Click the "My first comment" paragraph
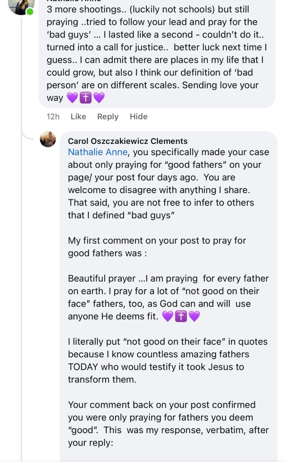The image size is (286, 462). [x=157, y=247]
